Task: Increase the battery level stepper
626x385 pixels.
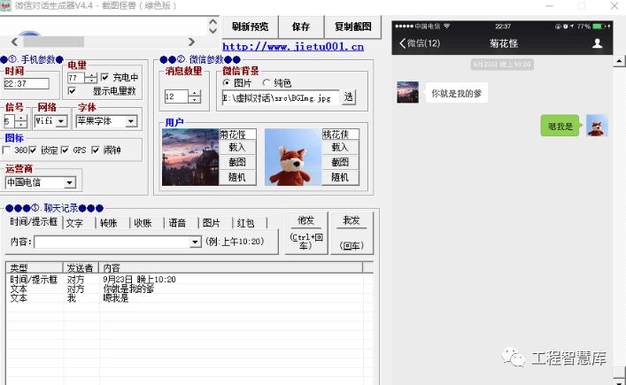Action: coord(91,75)
